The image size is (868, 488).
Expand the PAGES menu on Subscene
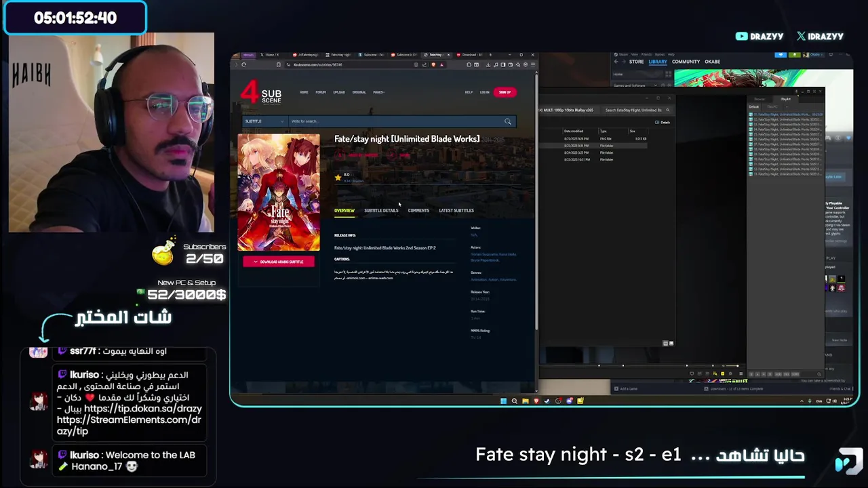point(379,92)
